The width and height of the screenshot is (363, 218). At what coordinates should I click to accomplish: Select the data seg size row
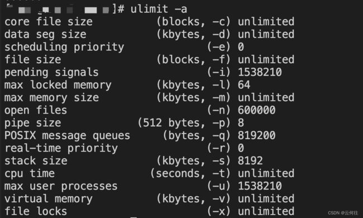click(149, 35)
